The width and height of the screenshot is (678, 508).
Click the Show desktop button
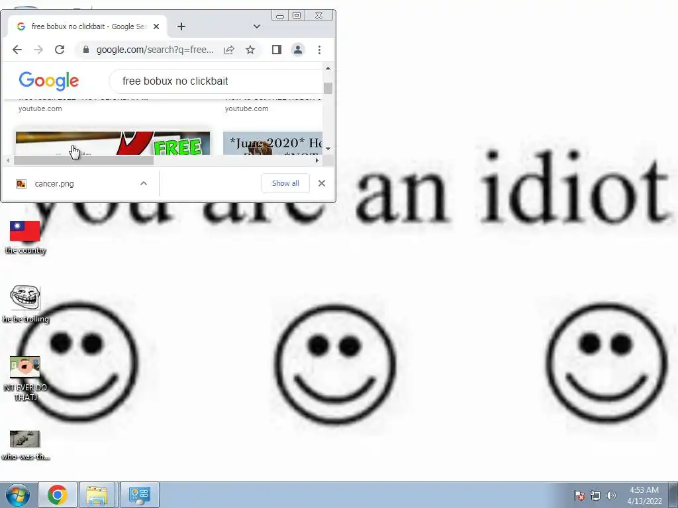click(x=673, y=495)
